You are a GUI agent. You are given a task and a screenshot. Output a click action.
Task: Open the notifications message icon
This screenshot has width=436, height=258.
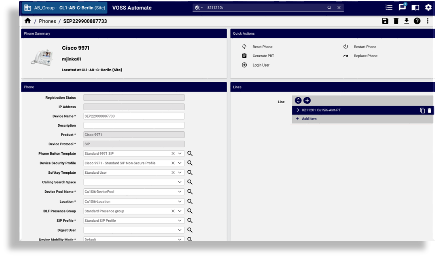coord(402,8)
